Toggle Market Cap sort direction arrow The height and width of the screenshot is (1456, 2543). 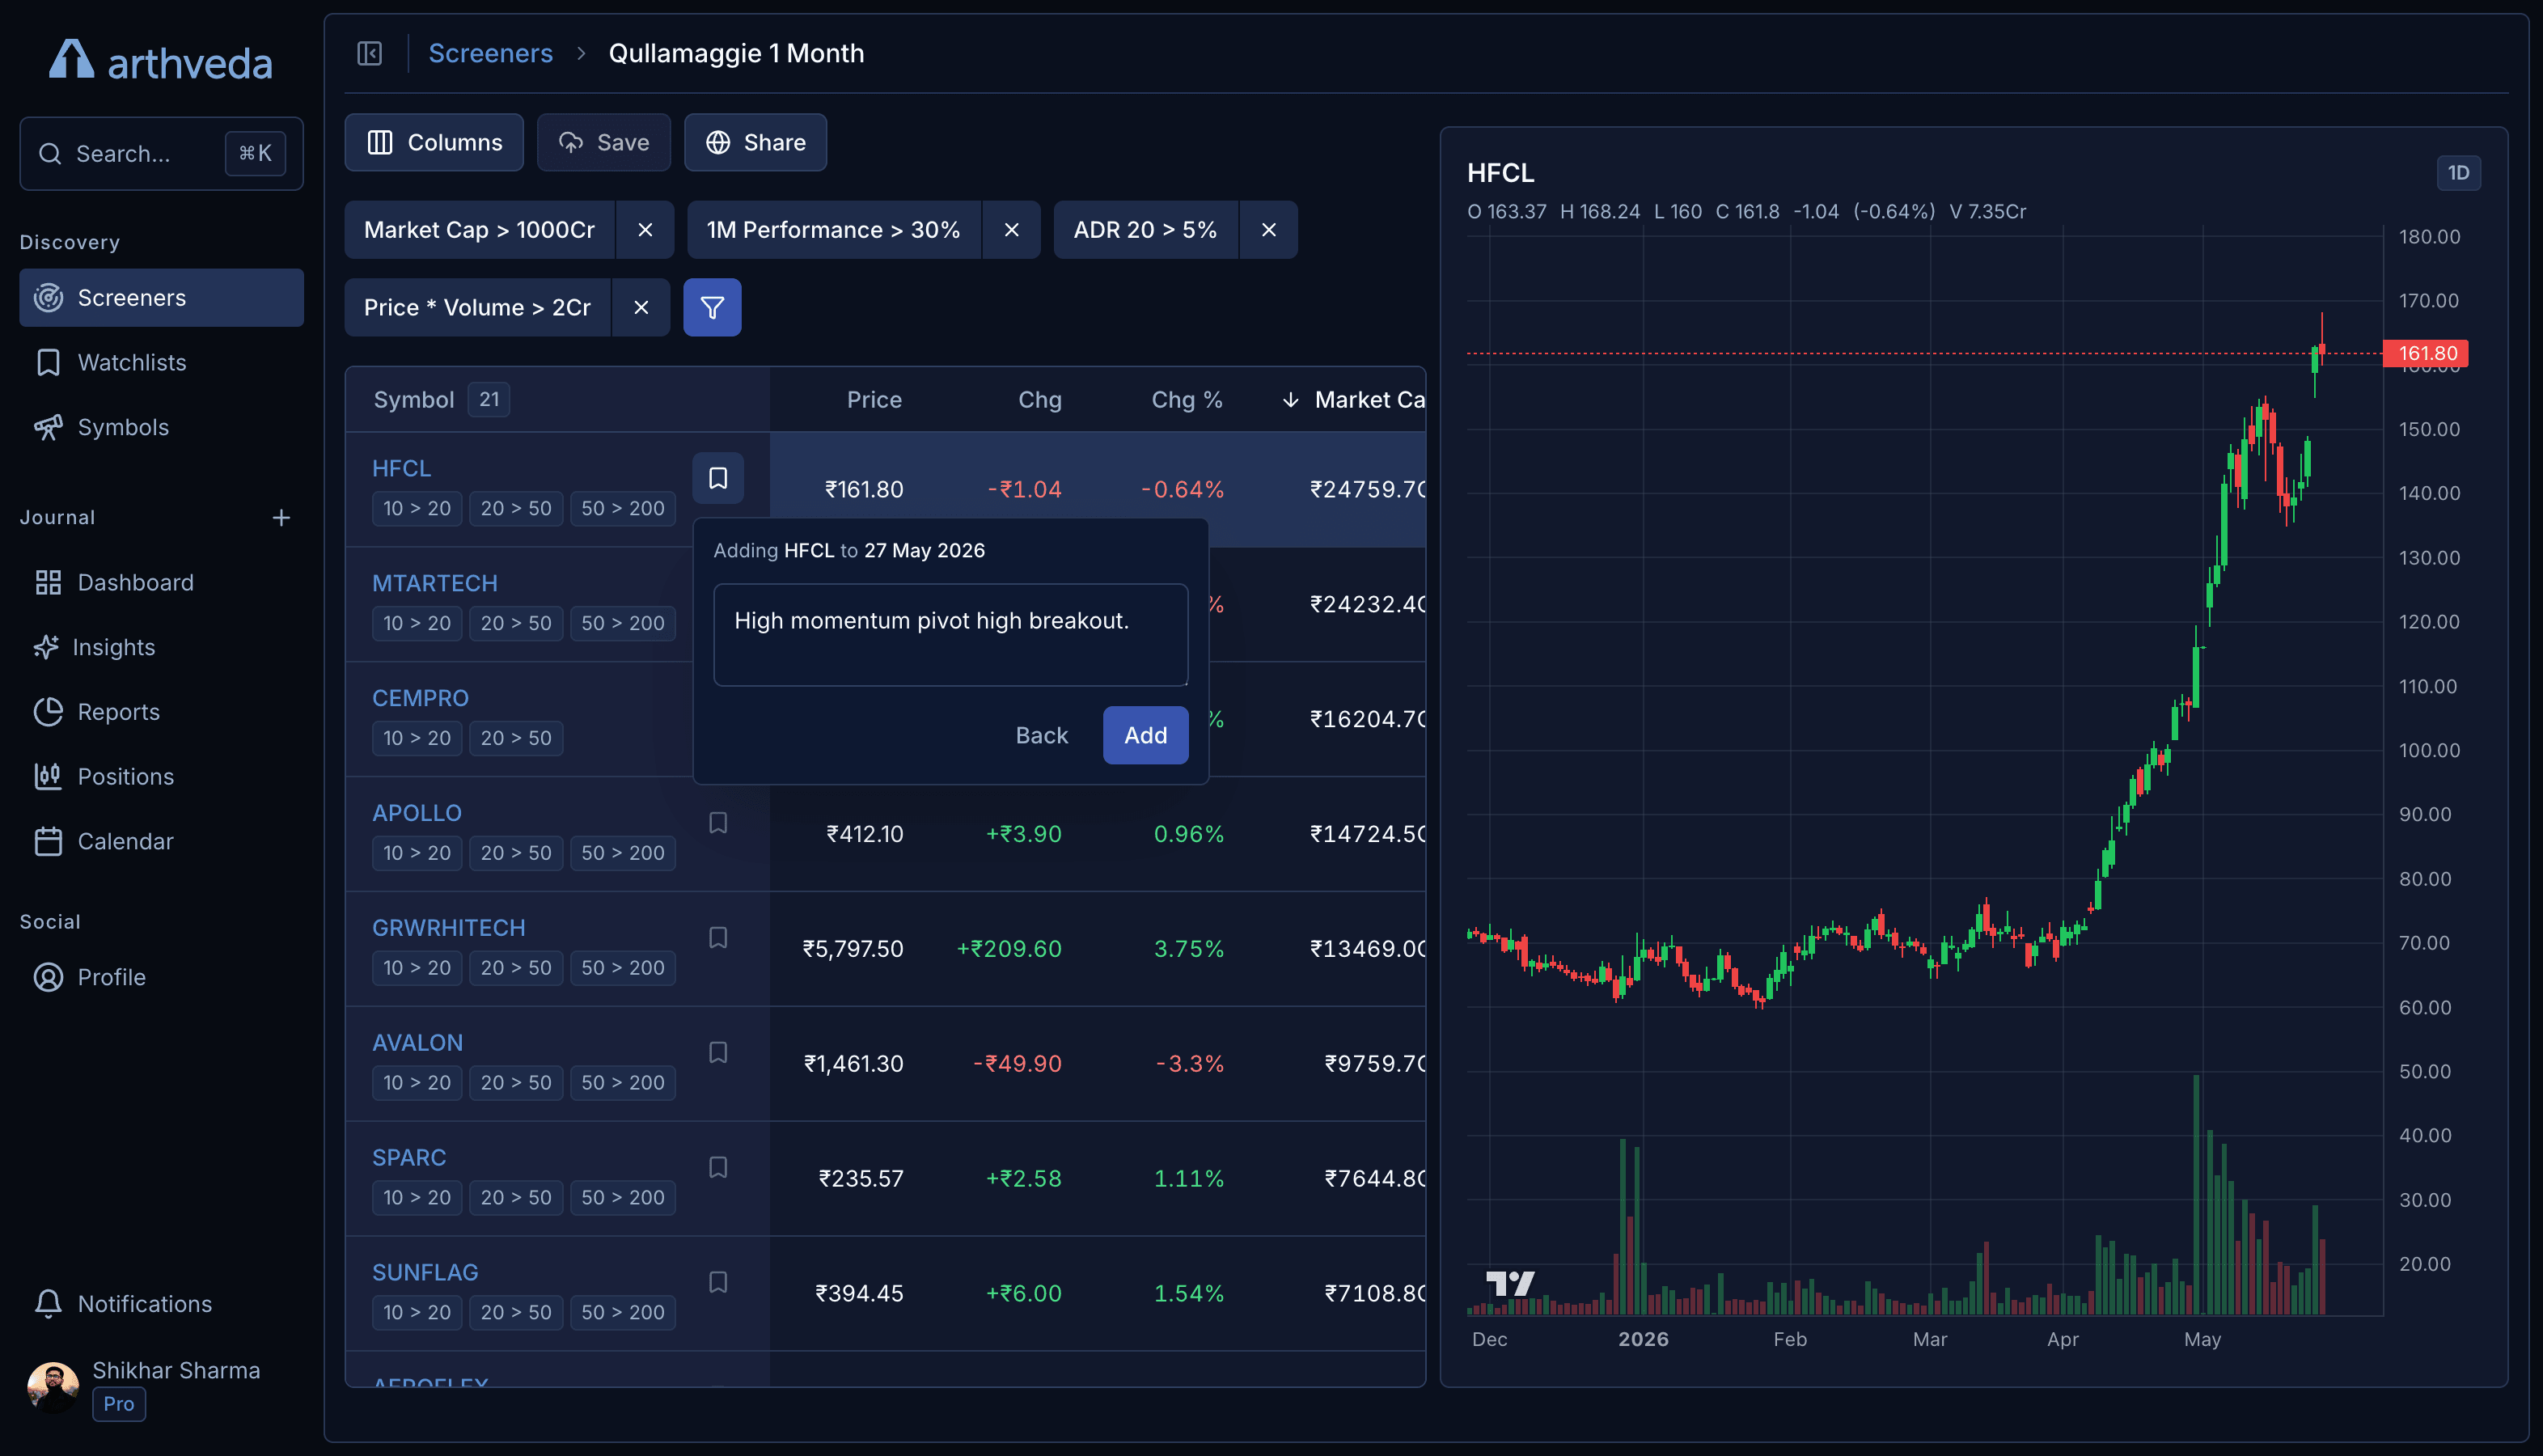pyautogui.click(x=1290, y=399)
